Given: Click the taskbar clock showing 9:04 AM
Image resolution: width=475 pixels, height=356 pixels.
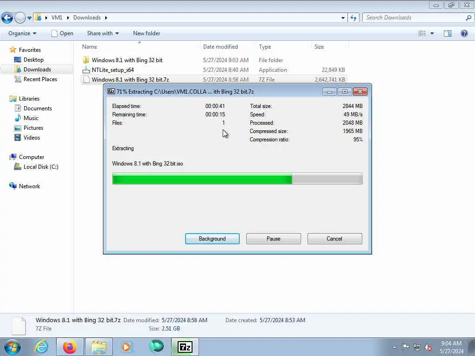Looking at the screenshot, I should pyautogui.click(x=451, y=347).
